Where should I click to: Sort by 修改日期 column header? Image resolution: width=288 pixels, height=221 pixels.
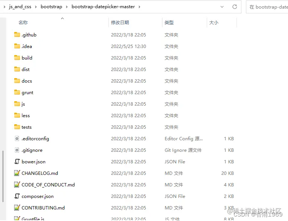[x=120, y=23]
